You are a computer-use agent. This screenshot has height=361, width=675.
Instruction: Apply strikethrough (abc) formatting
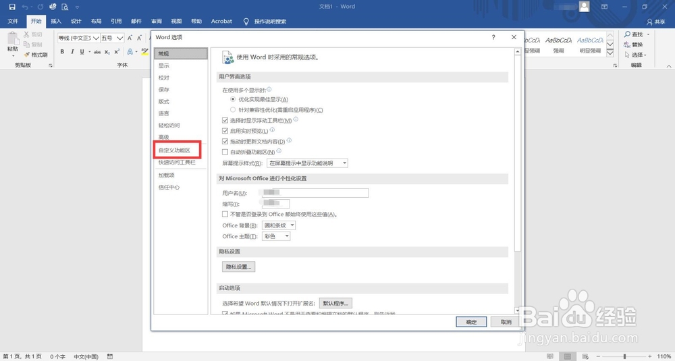click(97, 52)
